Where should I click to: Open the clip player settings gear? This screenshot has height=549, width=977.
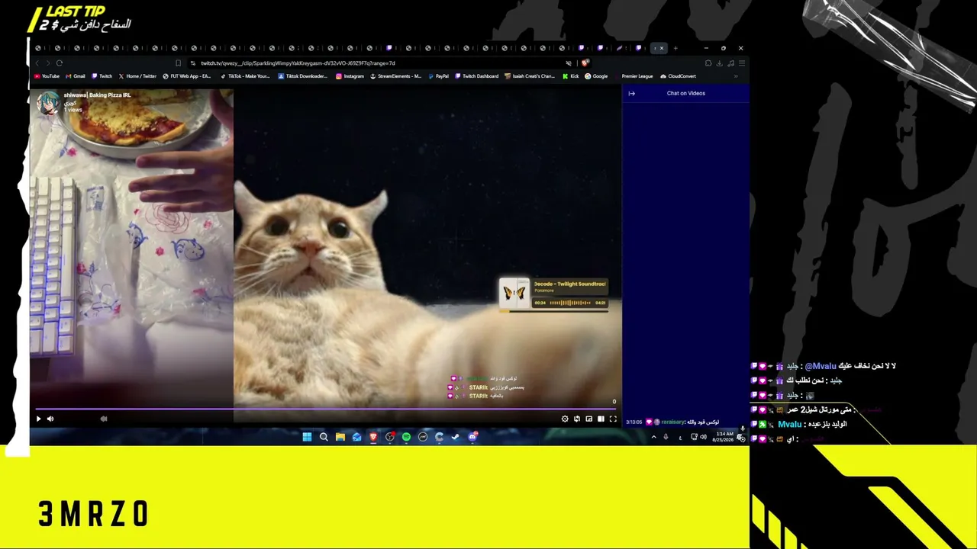click(x=565, y=419)
